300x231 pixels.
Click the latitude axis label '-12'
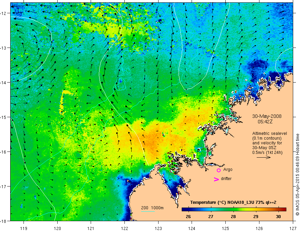tap(4, 13)
